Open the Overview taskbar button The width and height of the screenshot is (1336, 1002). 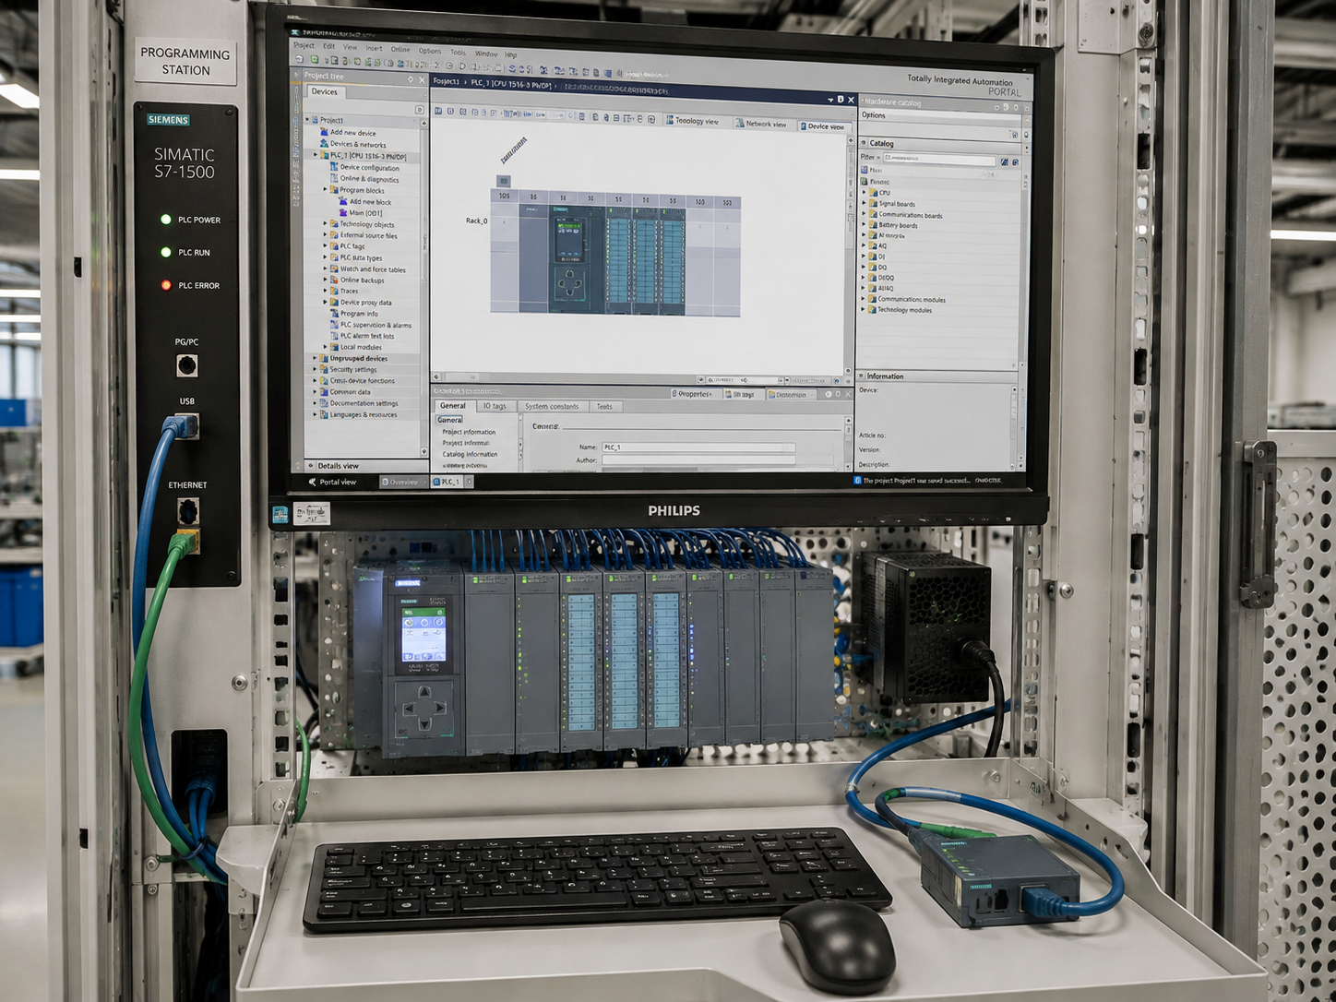coord(402,482)
